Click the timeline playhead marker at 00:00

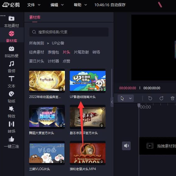(x=139, y=106)
